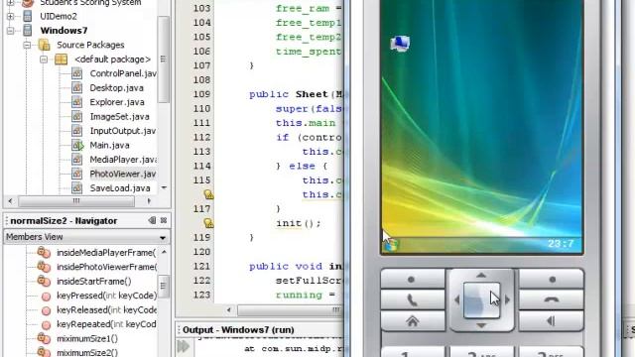Click the emulator back/clear key
This screenshot has height=357, width=635.
(x=552, y=321)
